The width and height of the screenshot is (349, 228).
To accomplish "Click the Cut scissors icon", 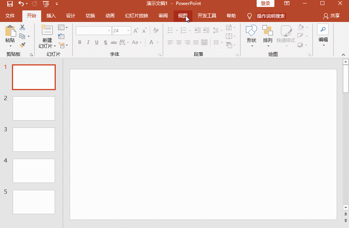I will (22, 27).
